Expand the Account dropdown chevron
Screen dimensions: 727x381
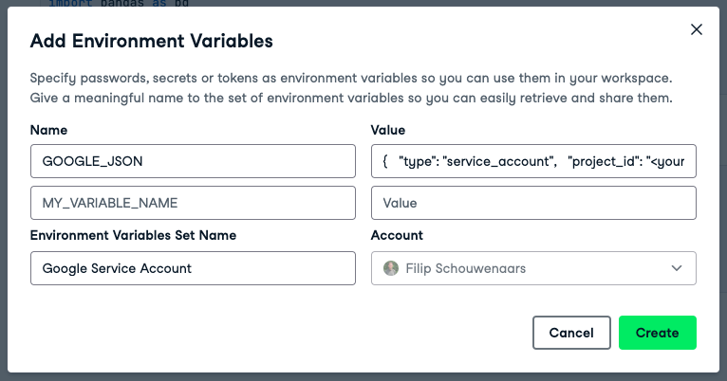(677, 268)
